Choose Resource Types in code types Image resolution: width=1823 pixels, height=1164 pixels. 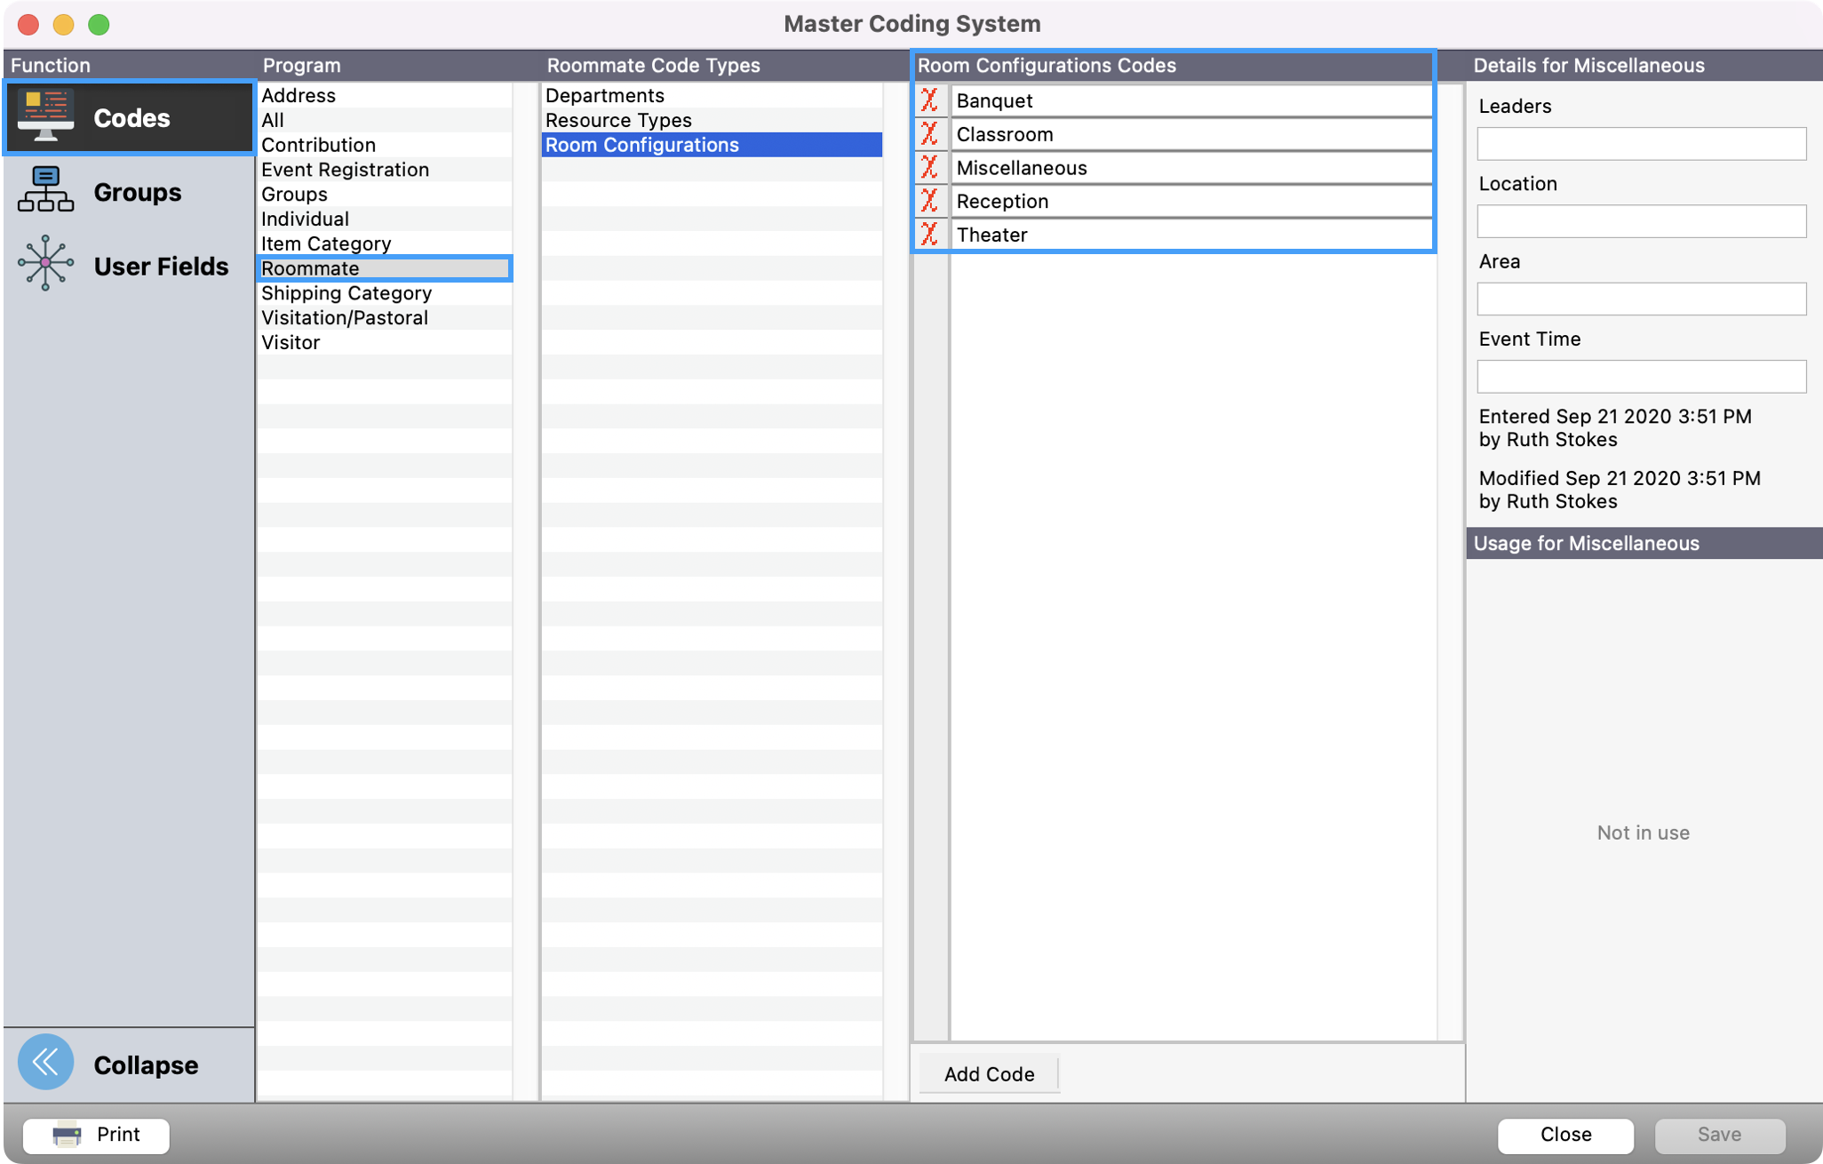click(x=618, y=120)
